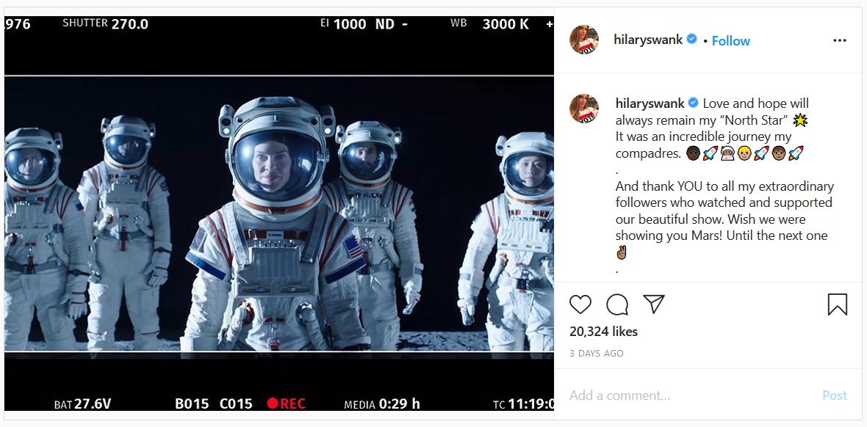The width and height of the screenshot is (867, 427).
Task: Open comments via the speech bubble icon
Action: 617,304
